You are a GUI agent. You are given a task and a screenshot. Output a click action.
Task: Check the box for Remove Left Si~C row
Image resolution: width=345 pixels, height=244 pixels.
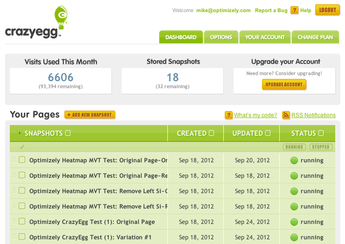click(22, 191)
